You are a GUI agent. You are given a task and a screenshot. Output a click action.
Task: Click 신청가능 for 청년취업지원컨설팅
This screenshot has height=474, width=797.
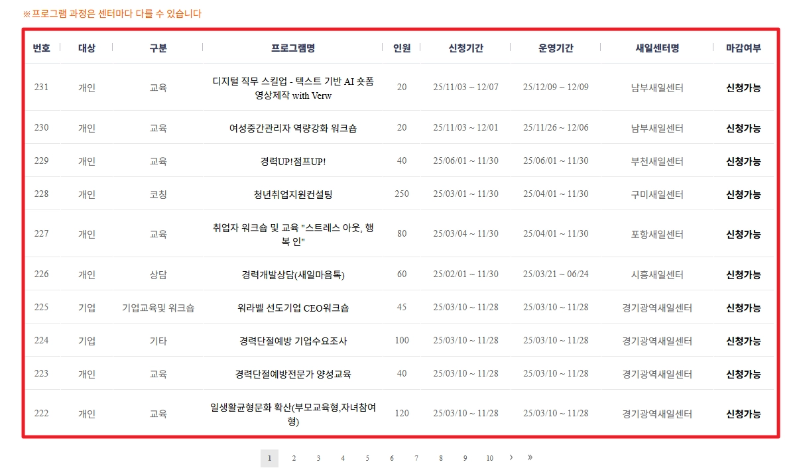point(743,194)
